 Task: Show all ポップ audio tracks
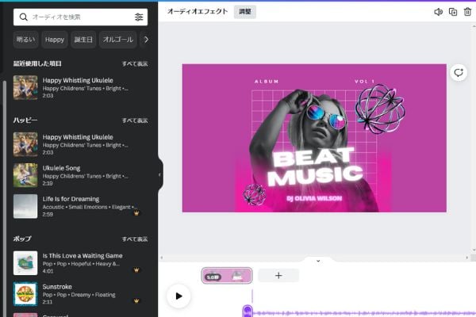click(135, 239)
